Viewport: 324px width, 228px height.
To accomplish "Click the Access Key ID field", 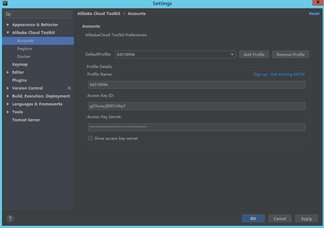I will click(x=197, y=106).
